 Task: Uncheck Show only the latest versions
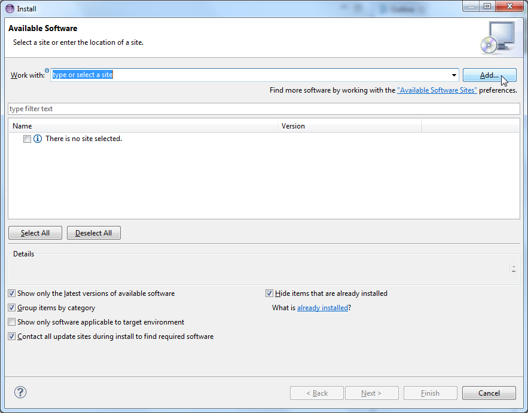pos(12,293)
